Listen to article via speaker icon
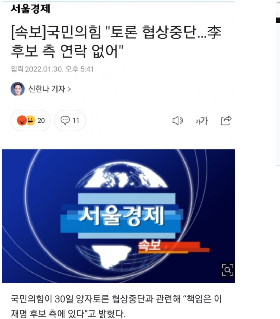The width and height of the screenshot is (280, 319). 178,121
